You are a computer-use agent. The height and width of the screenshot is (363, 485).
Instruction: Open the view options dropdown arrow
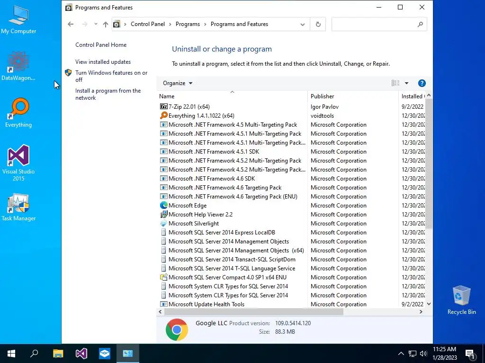(406, 83)
